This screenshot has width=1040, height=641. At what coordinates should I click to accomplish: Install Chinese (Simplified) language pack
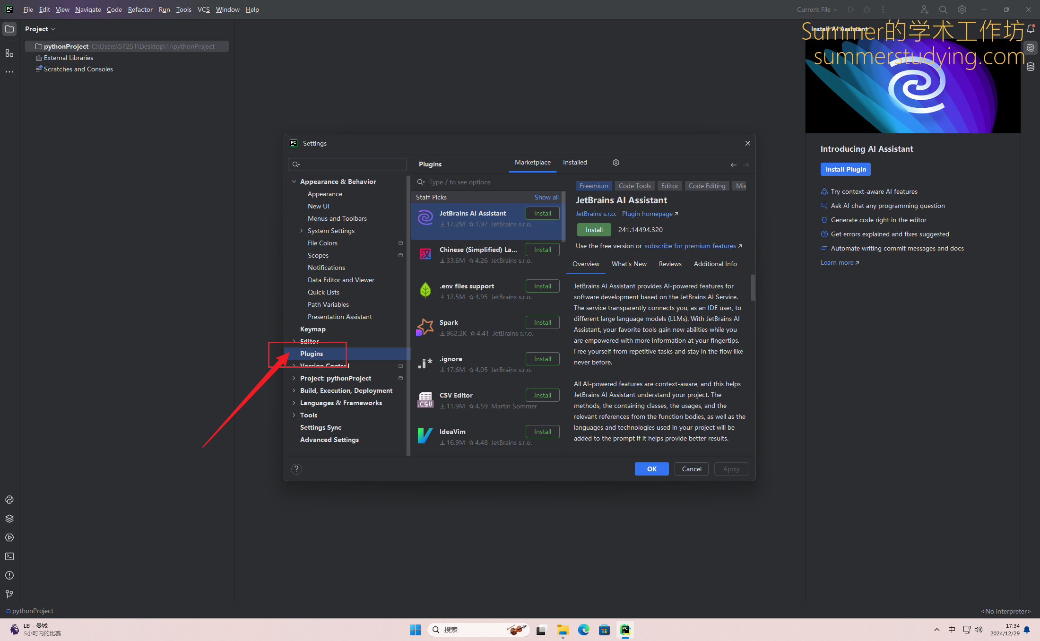543,250
